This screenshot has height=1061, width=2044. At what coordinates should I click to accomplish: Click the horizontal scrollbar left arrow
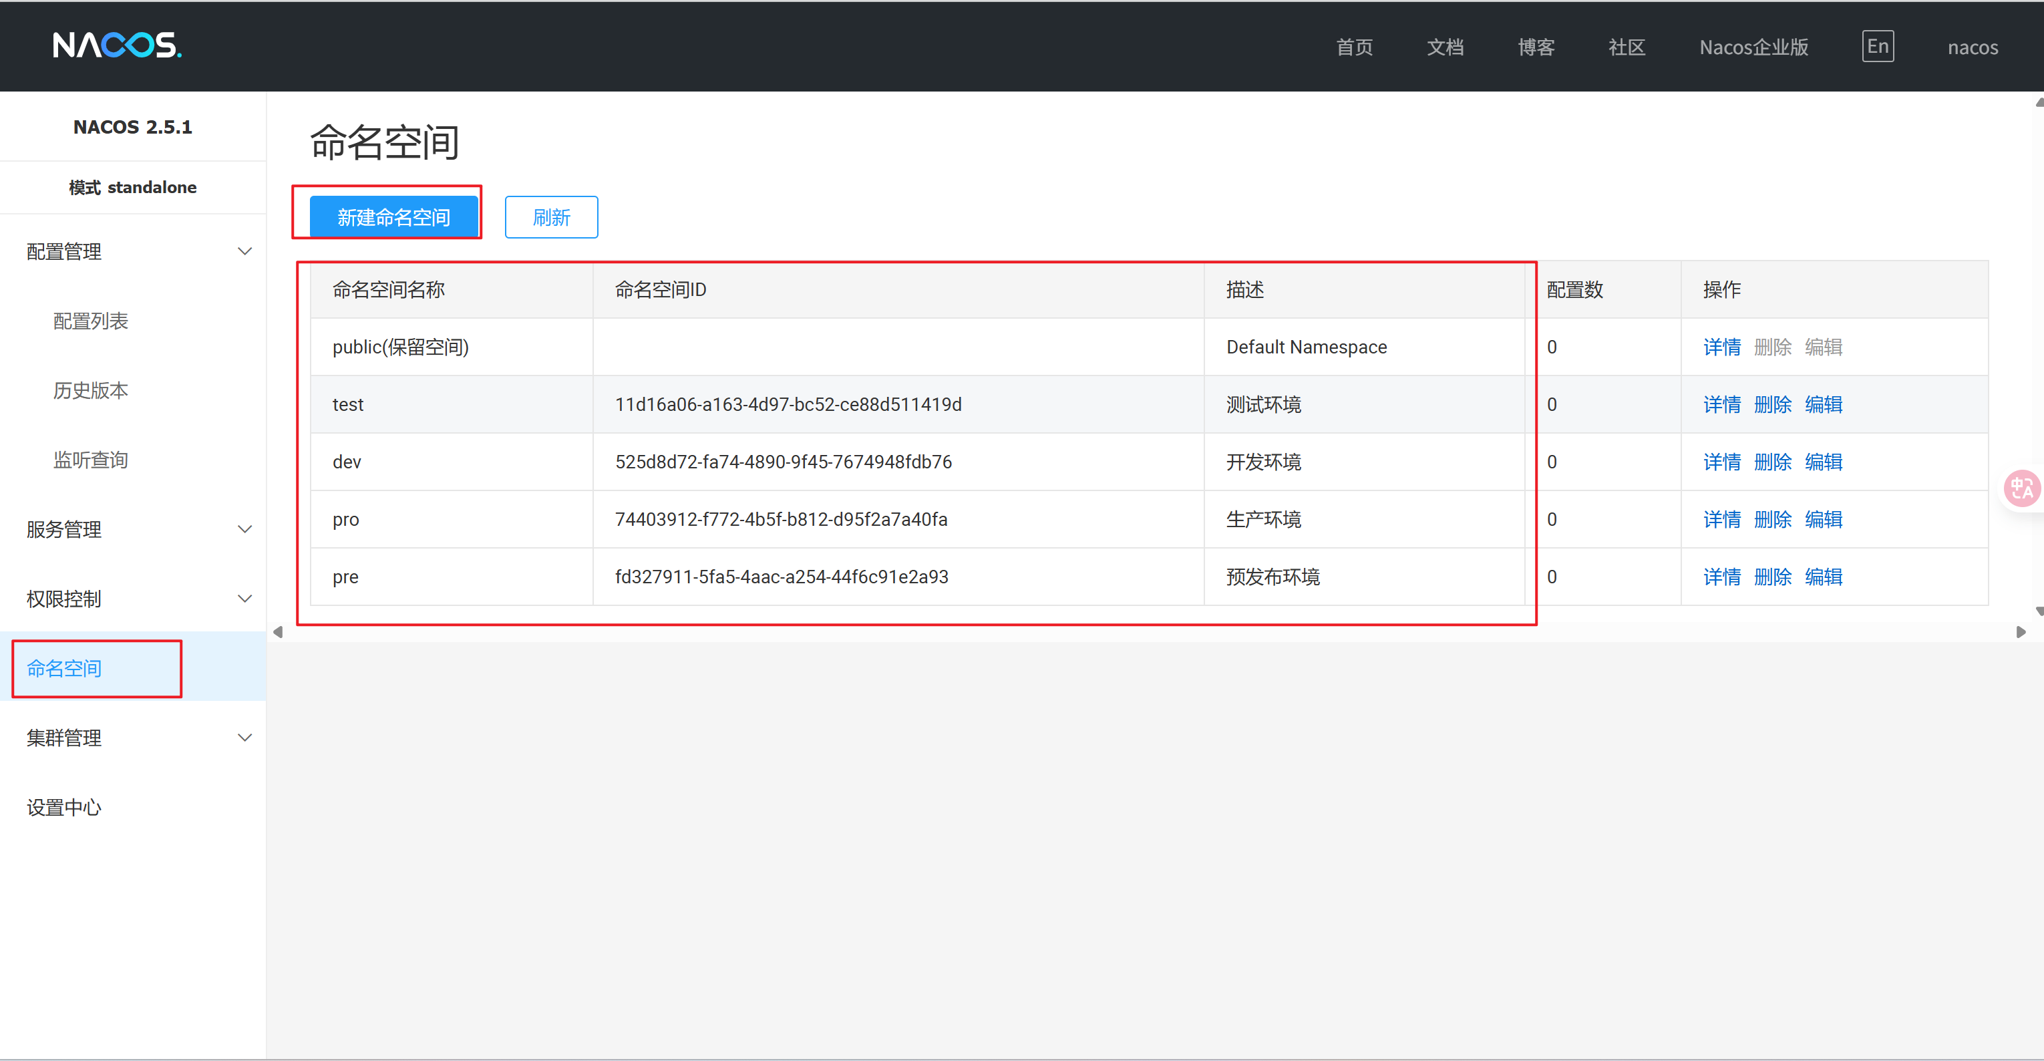tap(278, 631)
